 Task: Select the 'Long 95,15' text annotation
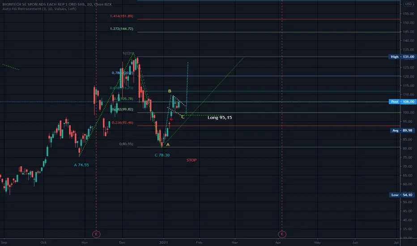[220, 118]
